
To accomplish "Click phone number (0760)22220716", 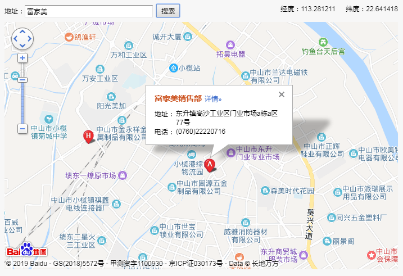I will click(201, 132).
